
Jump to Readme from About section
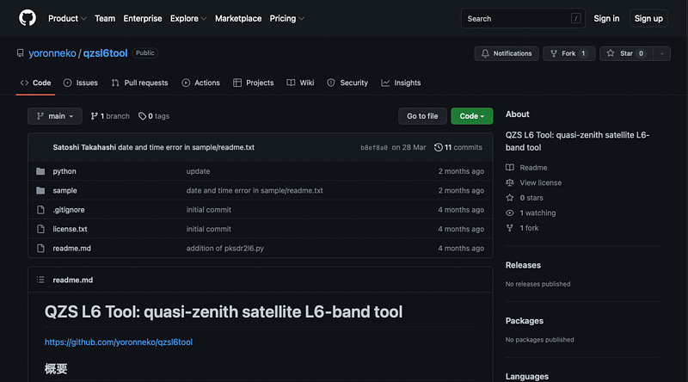[x=533, y=167]
